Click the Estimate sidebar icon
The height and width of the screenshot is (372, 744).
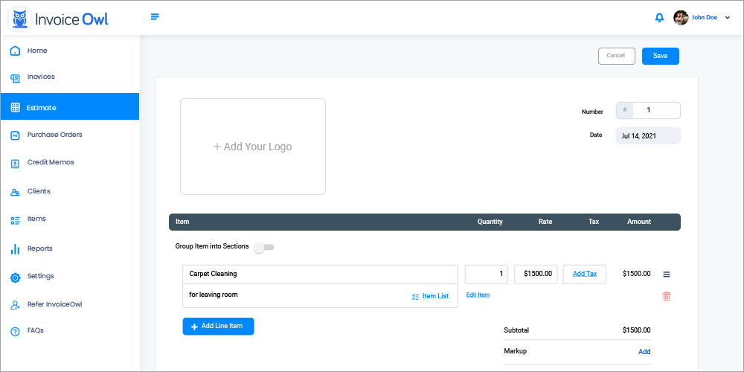coord(15,108)
